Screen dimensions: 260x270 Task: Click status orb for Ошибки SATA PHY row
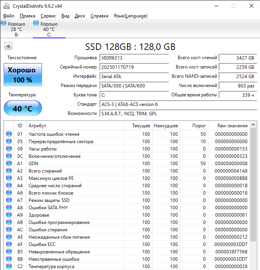(9, 207)
